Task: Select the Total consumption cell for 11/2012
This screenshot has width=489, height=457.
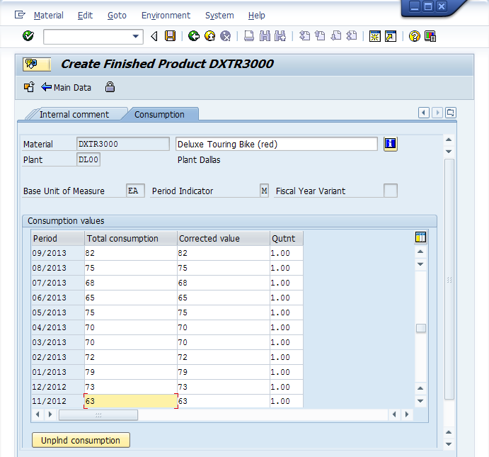Action: (131, 401)
